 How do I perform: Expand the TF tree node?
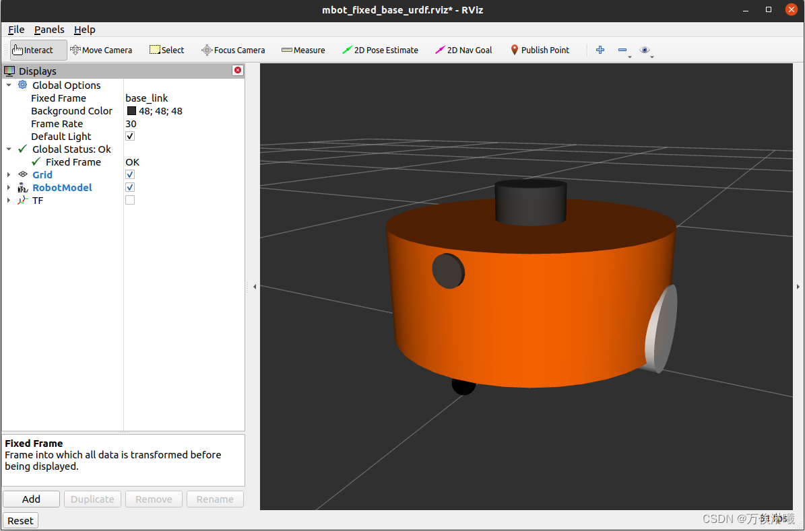9,200
